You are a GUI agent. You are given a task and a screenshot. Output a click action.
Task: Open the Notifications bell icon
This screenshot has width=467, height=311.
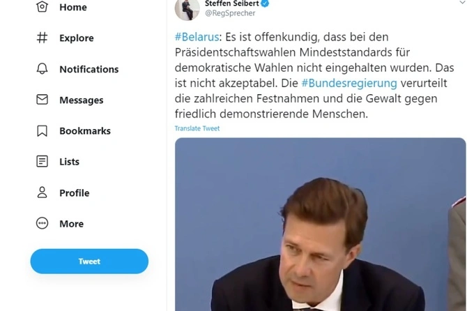(42, 69)
